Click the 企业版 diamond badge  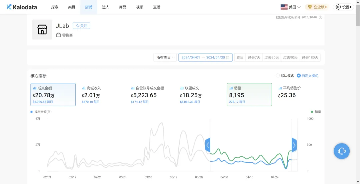[x=317, y=7]
